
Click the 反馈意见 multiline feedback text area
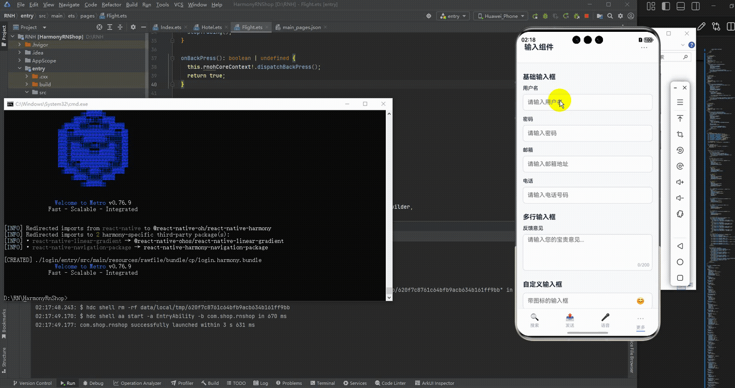tap(587, 252)
